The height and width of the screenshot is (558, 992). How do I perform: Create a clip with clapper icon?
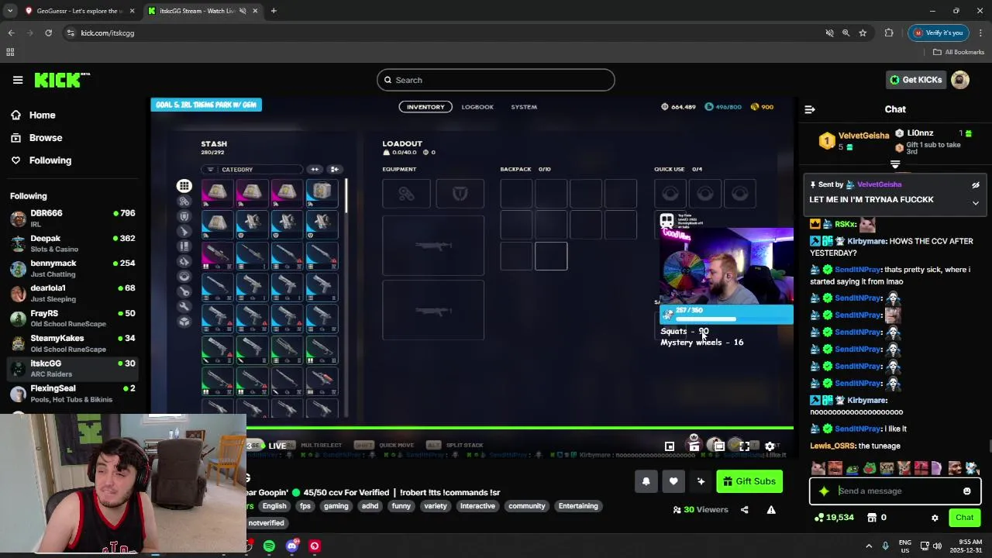(694, 446)
